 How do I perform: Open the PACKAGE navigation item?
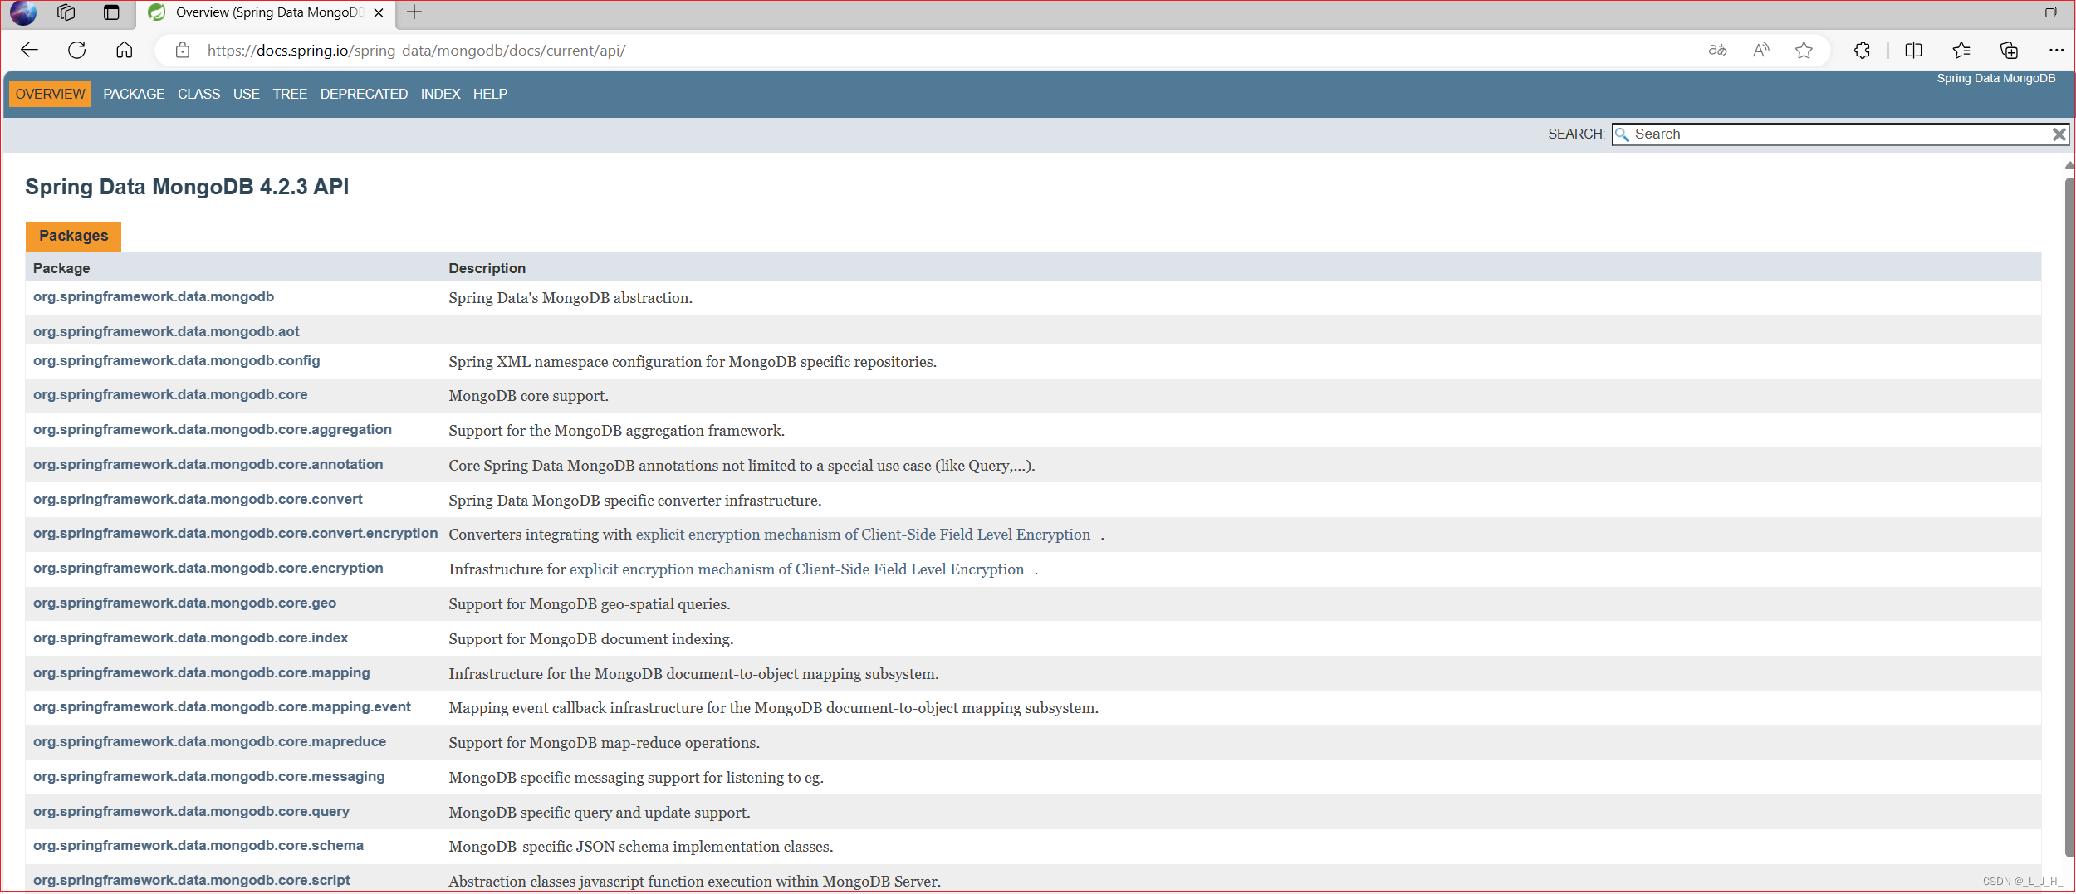pos(134,94)
